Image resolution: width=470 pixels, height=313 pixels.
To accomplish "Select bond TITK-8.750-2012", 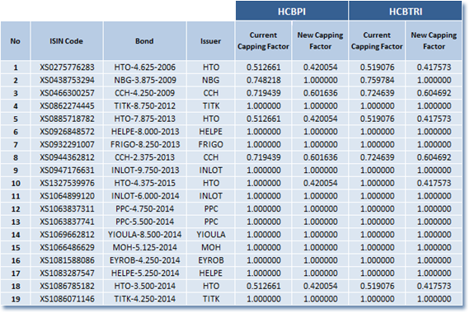I will pyautogui.click(x=145, y=105).
